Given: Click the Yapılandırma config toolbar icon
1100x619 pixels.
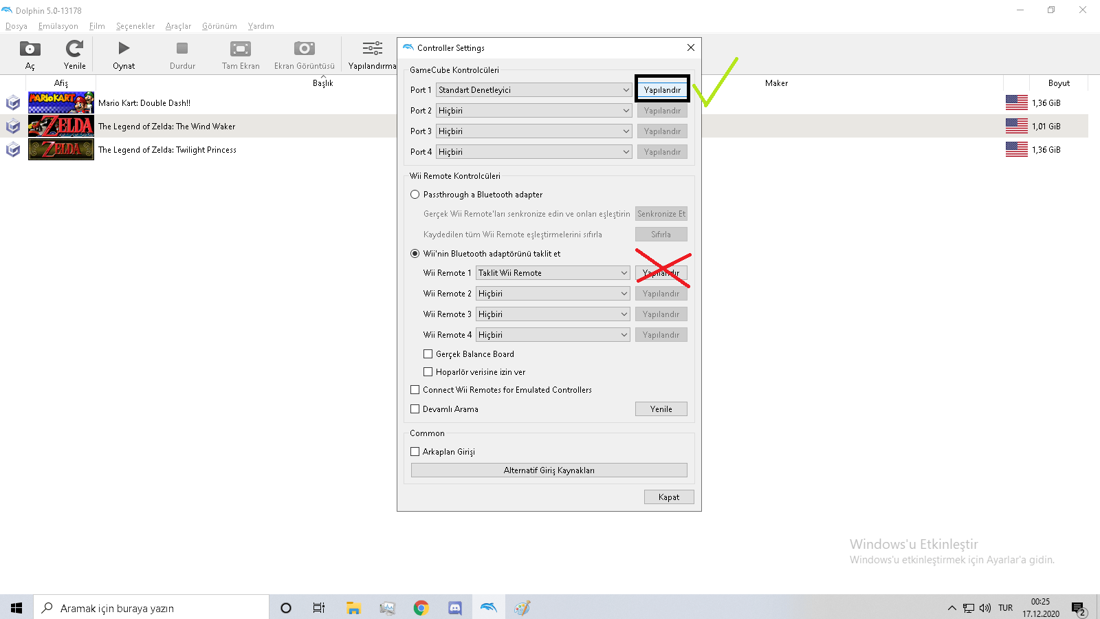Looking at the screenshot, I should 372,48.
